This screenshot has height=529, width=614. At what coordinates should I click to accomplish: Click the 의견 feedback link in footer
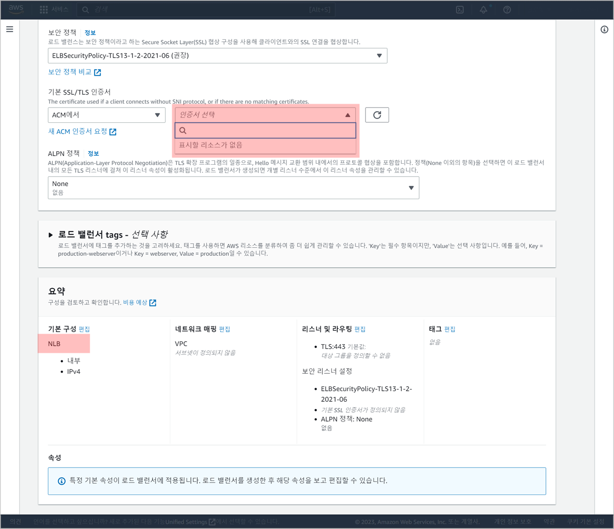coord(15,521)
